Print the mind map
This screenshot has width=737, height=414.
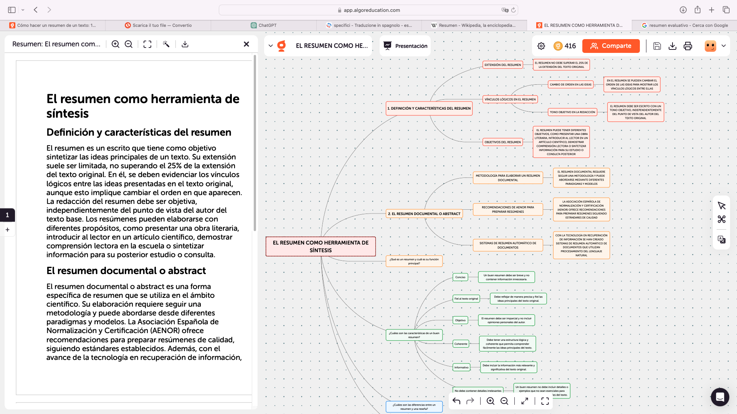[x=687, y=46]
